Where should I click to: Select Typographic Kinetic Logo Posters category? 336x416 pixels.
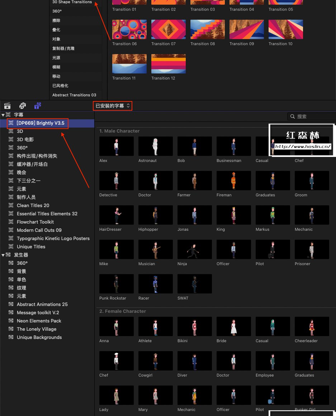[x=47, y=238]
